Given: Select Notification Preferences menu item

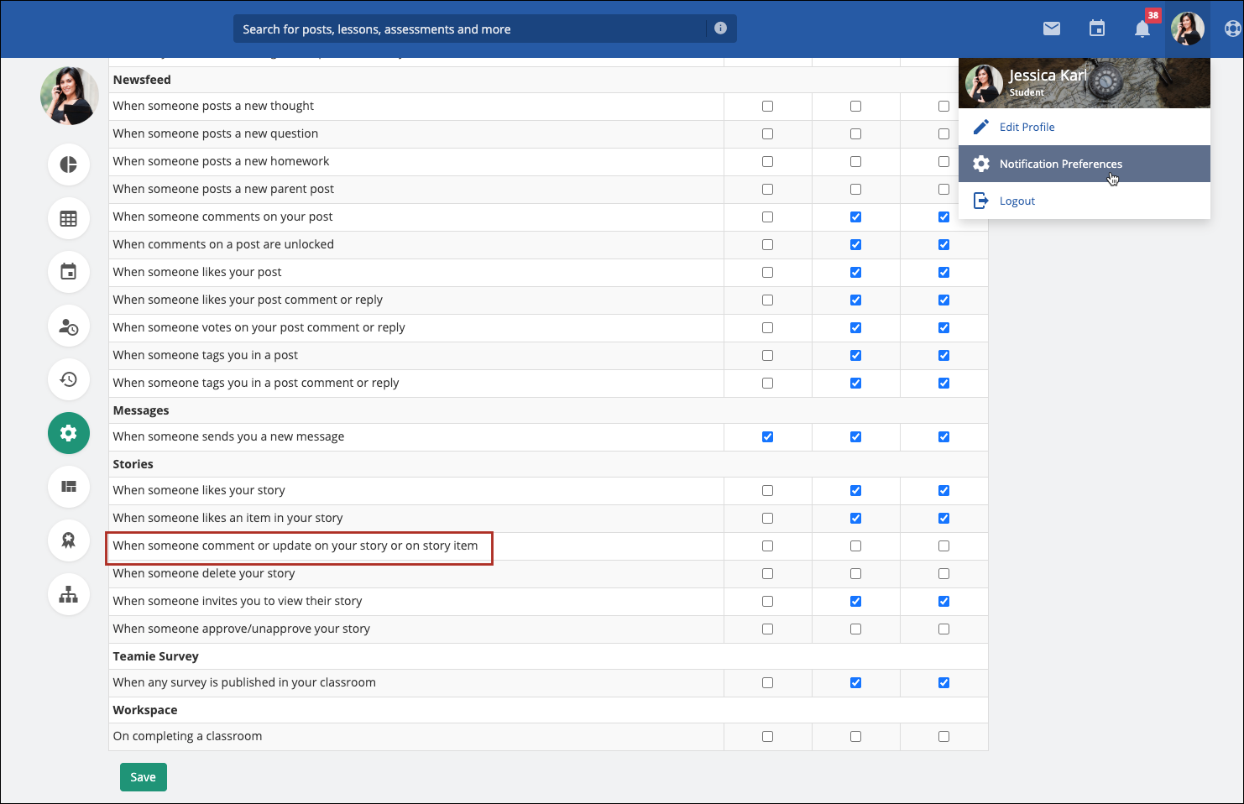Looking at the screenshot, I should [x=1060, y=164].
